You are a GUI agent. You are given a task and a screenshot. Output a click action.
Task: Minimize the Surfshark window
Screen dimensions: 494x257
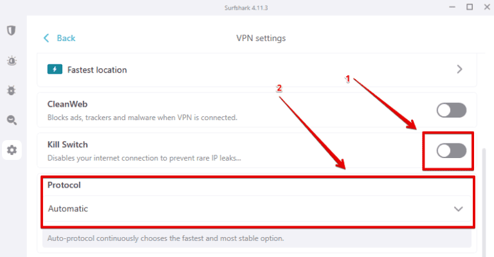pyautogui.click(x=453, y=7)
